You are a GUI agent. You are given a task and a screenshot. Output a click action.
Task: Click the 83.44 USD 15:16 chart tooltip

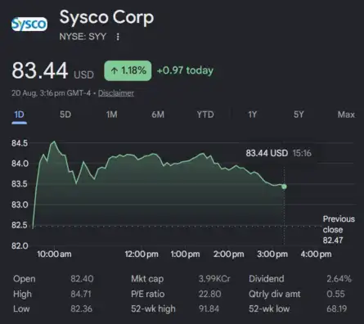[x=278, y=153]
